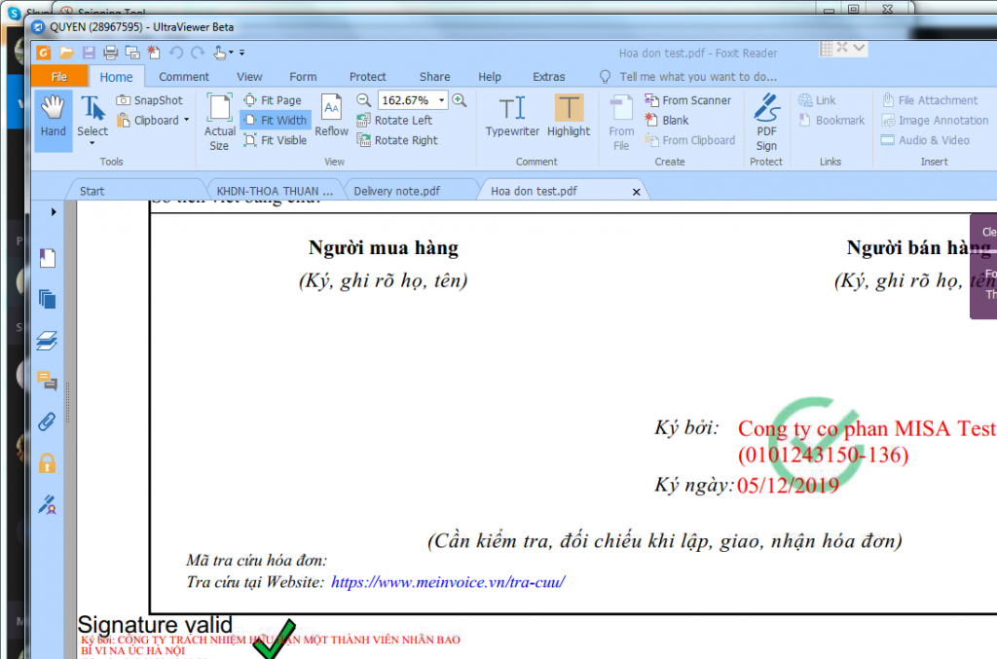Image resolution: width=997 pixels, height=659 pixels.
Task: Click the zoom in magnifier icon
Action: pyautogui.click(x=460, y=100)
